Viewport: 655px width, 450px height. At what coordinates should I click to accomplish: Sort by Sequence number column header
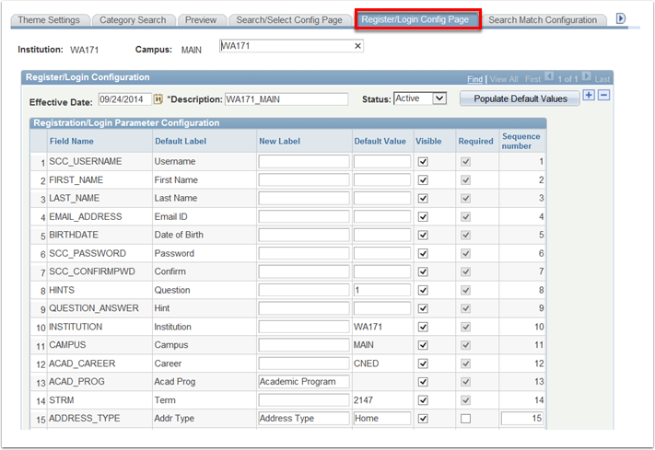pyautogui.click(x=520, y=141)
